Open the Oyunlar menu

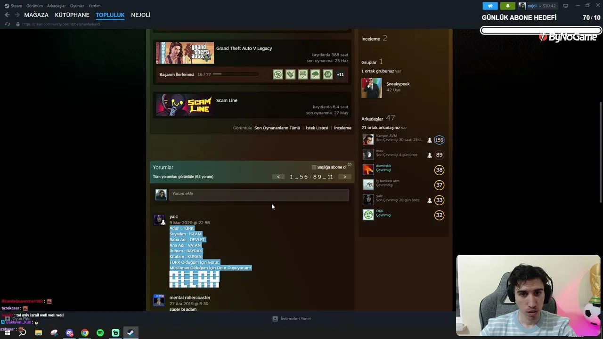(77, 6)
